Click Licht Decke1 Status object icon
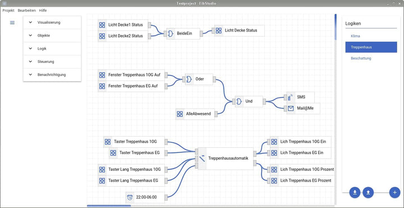Screen dimensions: 404x208 pyautogui.click(x=102, y=25)
